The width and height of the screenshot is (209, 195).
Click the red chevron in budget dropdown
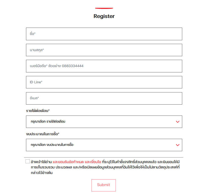[178, 145]
